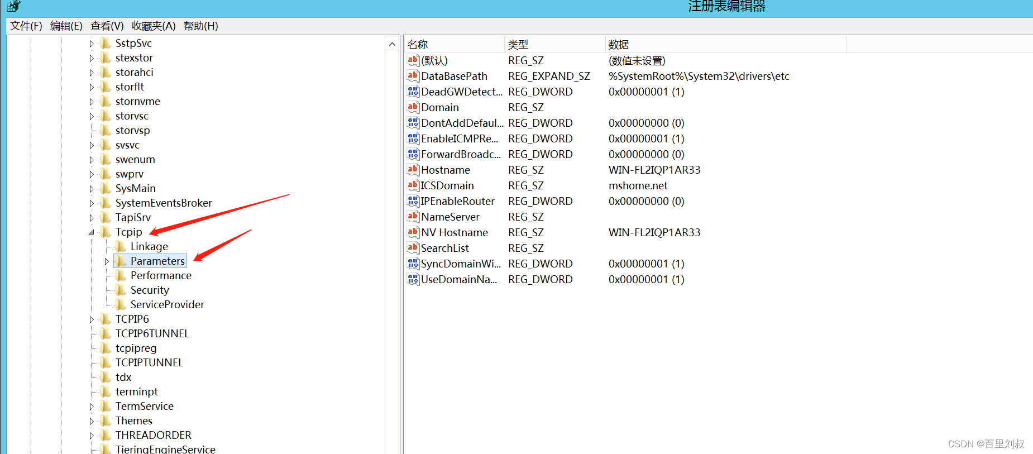Click the IPEnableRouter DWORD value icon
The width and height of the screenshot is (1033, 454).
(413, 201)
